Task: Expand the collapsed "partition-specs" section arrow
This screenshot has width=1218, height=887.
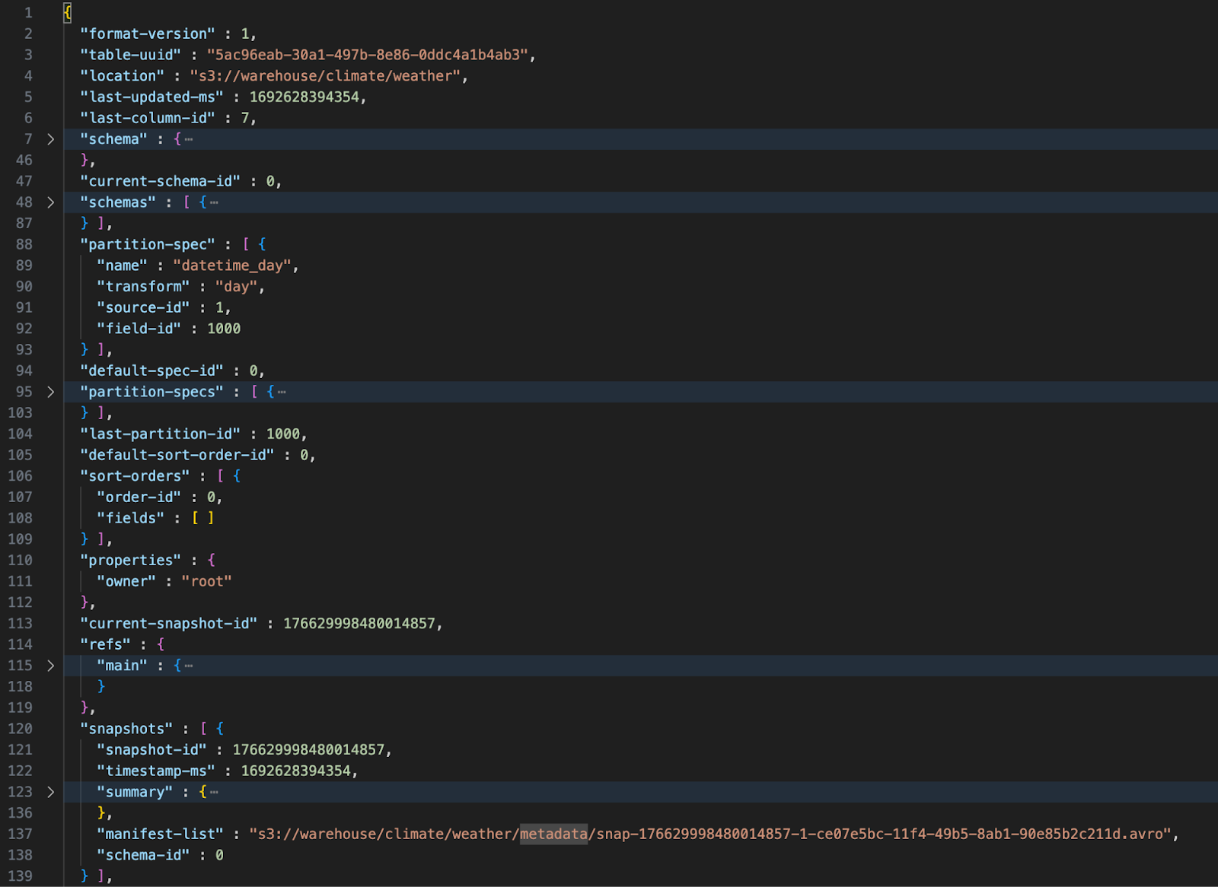Action: tap(50, 392)
